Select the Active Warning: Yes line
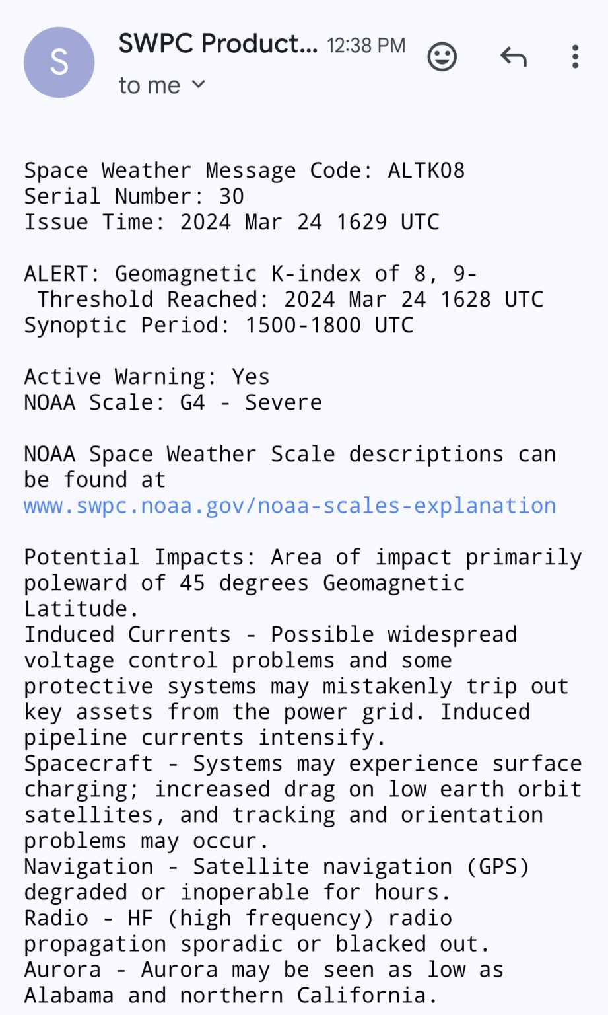The height and width of the screenshot is (1015, 608). pos(147,377)
